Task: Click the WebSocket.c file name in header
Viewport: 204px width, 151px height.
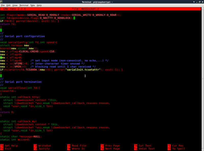Action: 92,9
